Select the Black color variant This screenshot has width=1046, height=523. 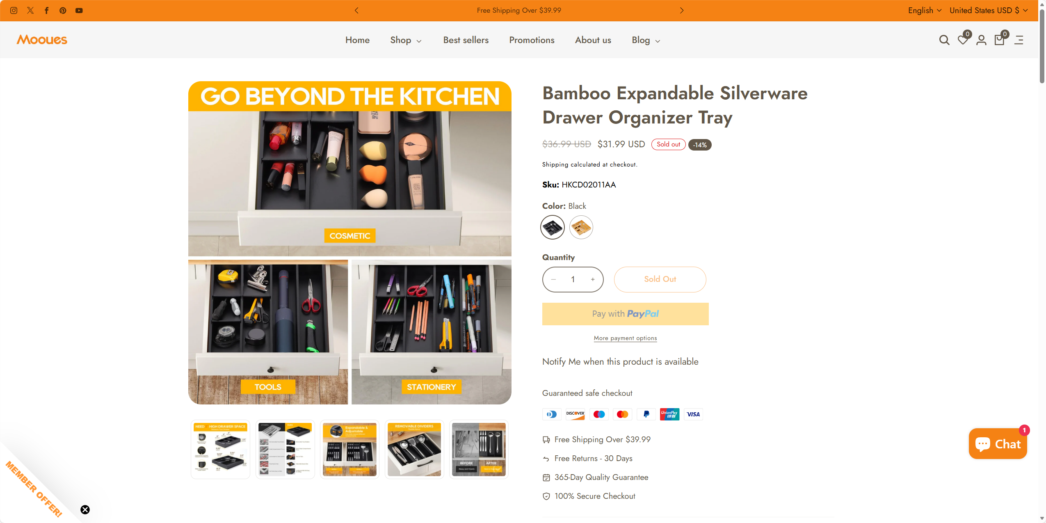click(553, 227)
